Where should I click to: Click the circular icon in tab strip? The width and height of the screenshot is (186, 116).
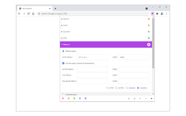(x=146, y=8)
